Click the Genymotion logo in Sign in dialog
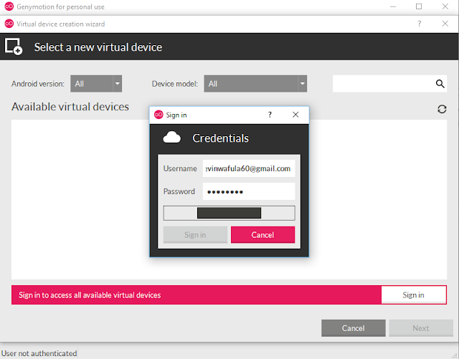Screen dimensions: 459x359 coord(158,115)
